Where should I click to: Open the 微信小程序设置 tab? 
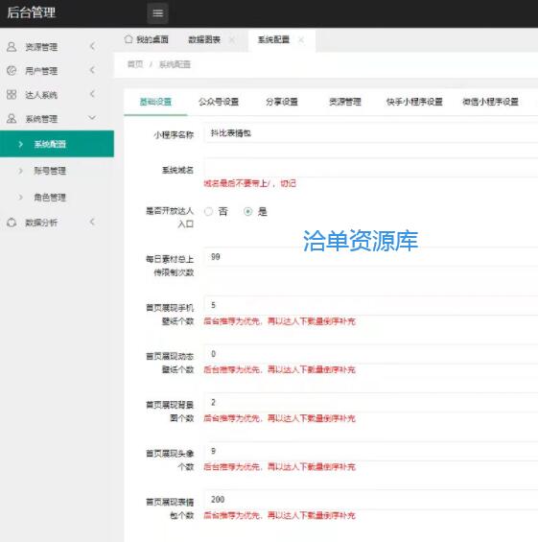coord(490,102)
